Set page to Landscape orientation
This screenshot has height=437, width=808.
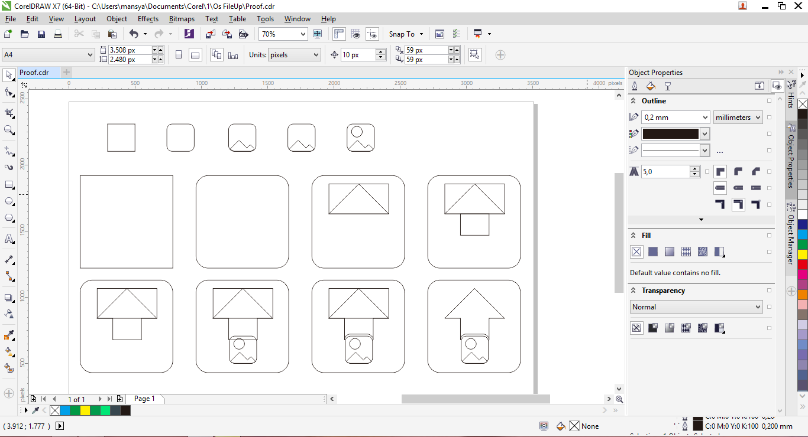195,55
